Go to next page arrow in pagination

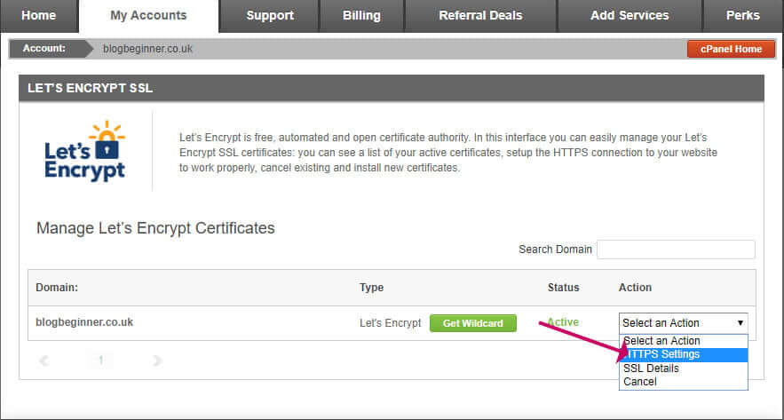tap(157, 361)
